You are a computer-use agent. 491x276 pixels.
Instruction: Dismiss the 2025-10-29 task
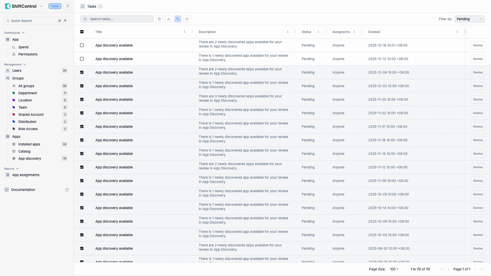click(478, 194)
